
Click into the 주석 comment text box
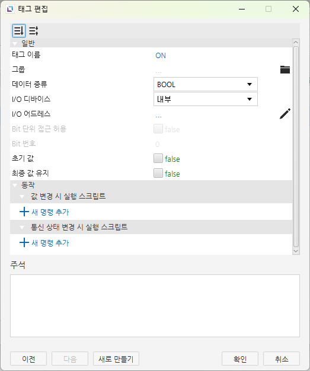(x=155, y=306)
